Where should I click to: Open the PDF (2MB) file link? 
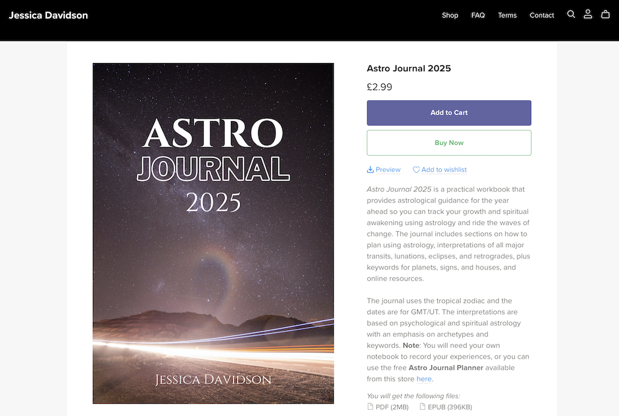[x=389, y=407]
